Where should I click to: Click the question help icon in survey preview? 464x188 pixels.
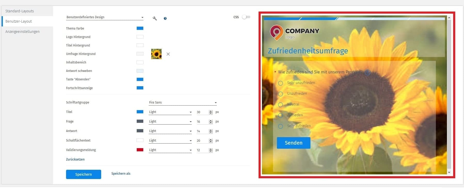[x=367, y=72]
